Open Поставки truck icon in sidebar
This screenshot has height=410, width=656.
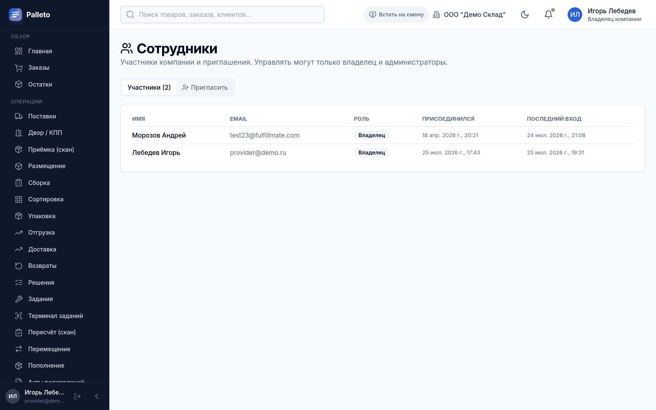tap(19, 116)
